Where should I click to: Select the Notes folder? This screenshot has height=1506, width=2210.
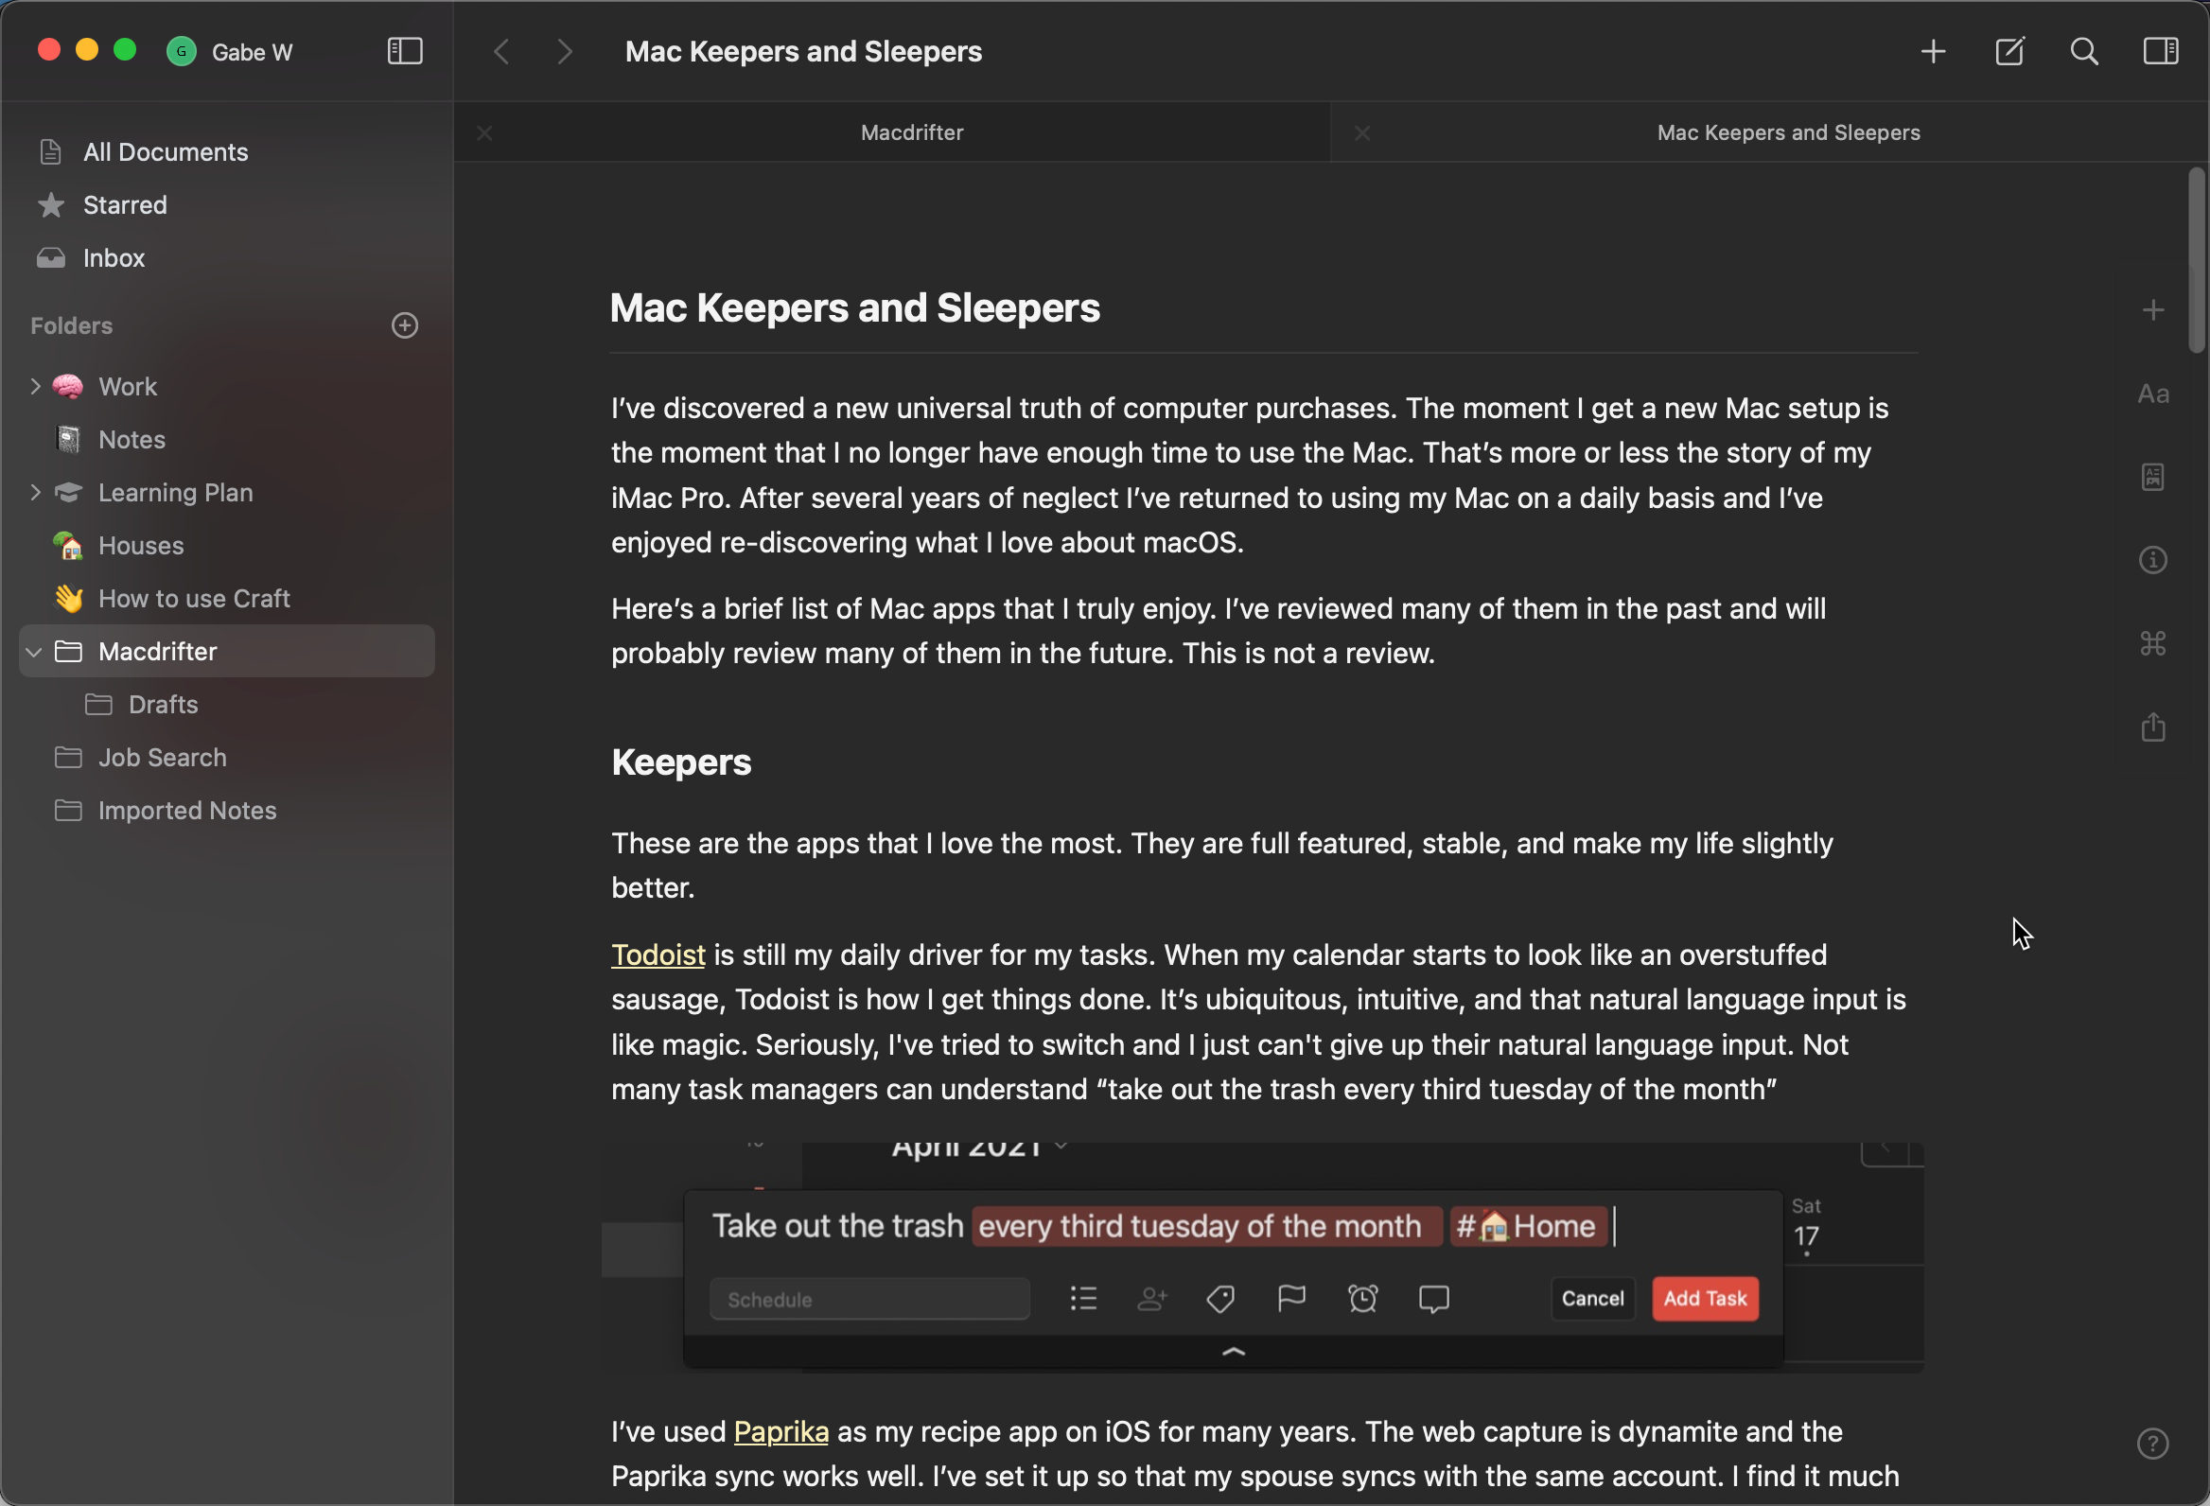(226, 439)
